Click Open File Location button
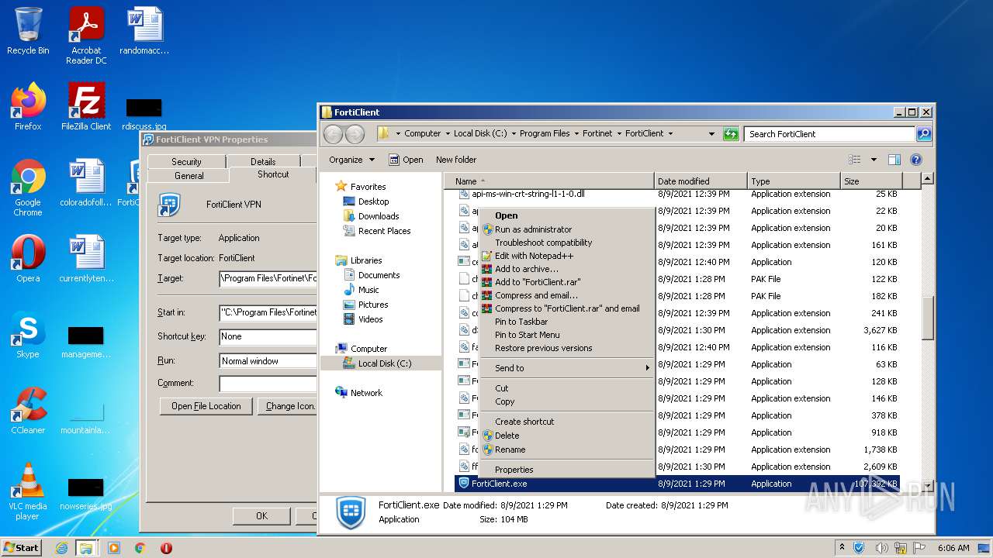993x558 pixels. [206, 406]
